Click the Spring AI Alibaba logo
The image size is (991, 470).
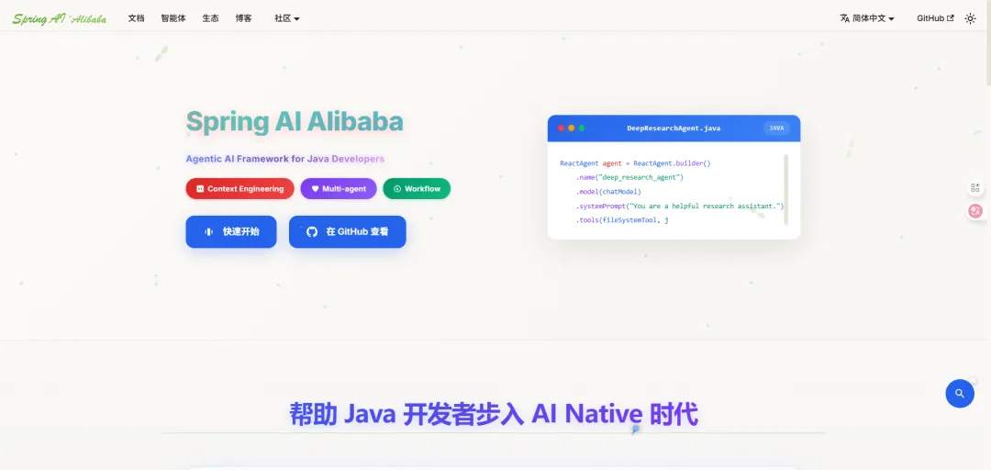[60, 18]
